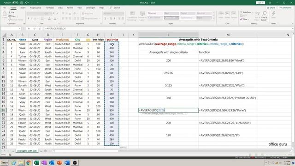295x166 pixels.
Task: Click the Conditional Formatting icon
Action: (132, 13)
